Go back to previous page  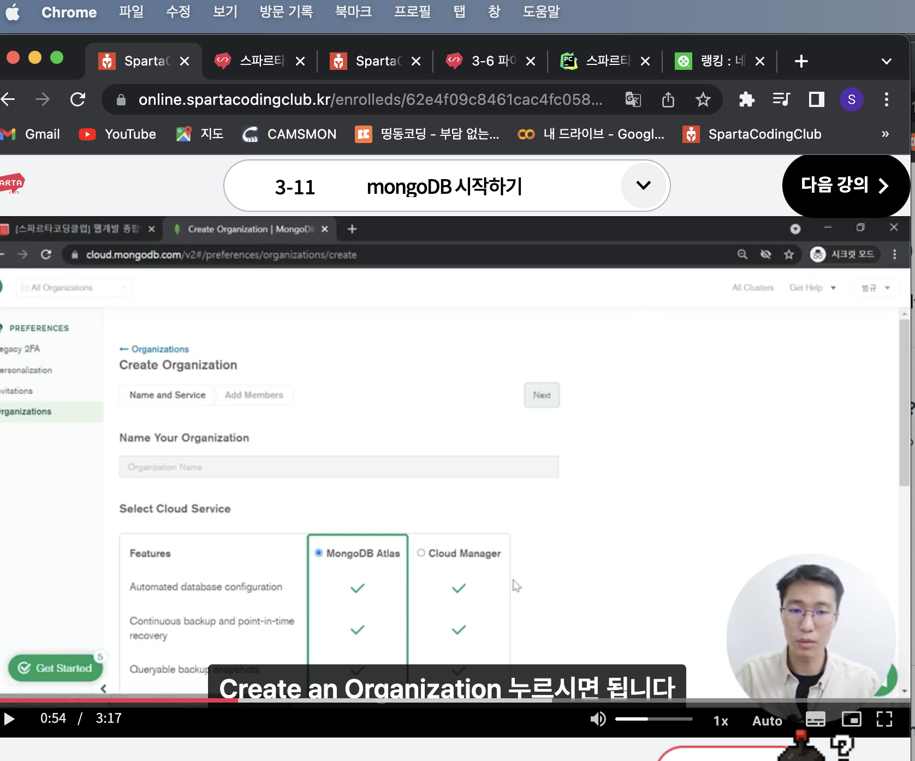point(8,99)
